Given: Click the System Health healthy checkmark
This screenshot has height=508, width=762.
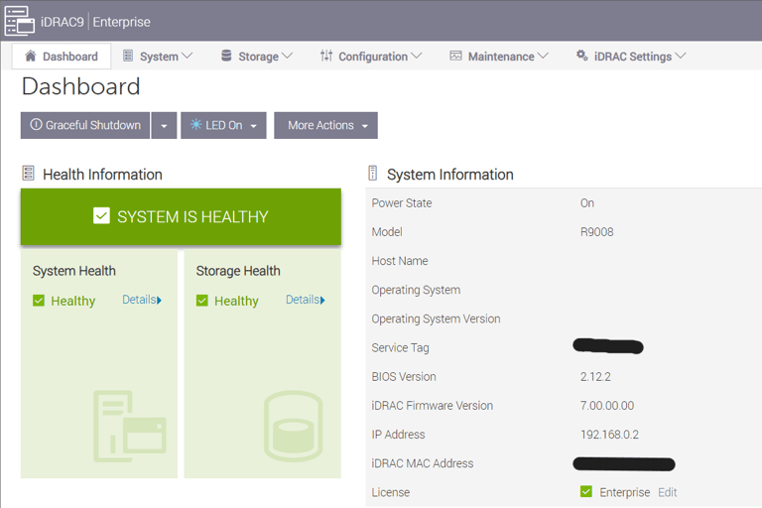Looking at the screenshot, I should [x=39, y=301].
